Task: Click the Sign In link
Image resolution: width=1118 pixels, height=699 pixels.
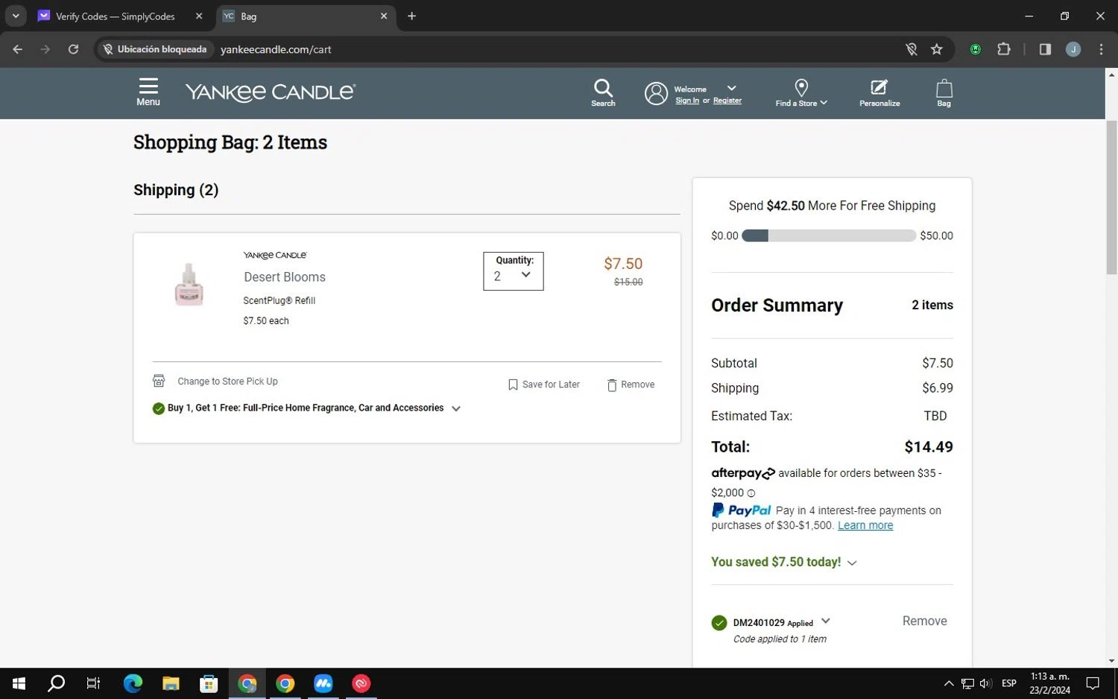Action: coord(687,101)
